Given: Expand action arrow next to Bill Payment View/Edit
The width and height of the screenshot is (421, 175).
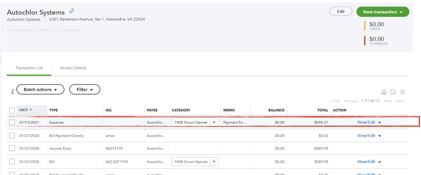Looking at the screenshot, I should click(380, 136).
